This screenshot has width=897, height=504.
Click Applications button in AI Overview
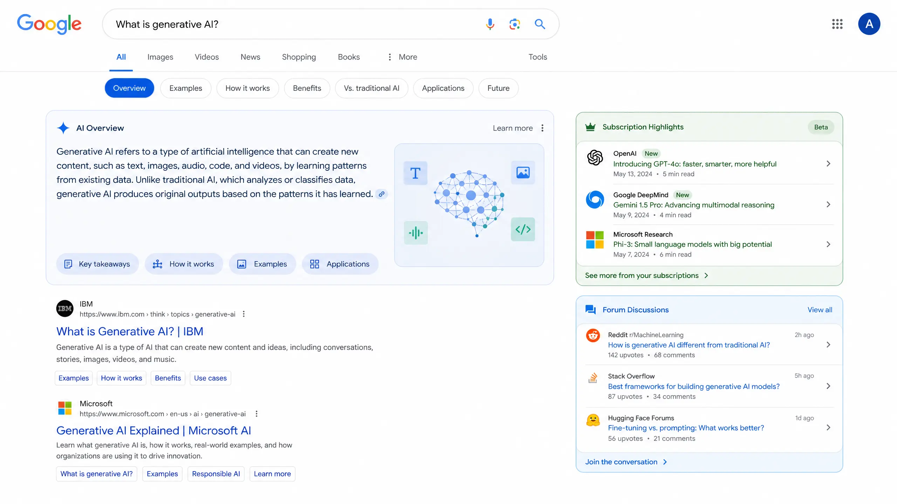(340, 264)
